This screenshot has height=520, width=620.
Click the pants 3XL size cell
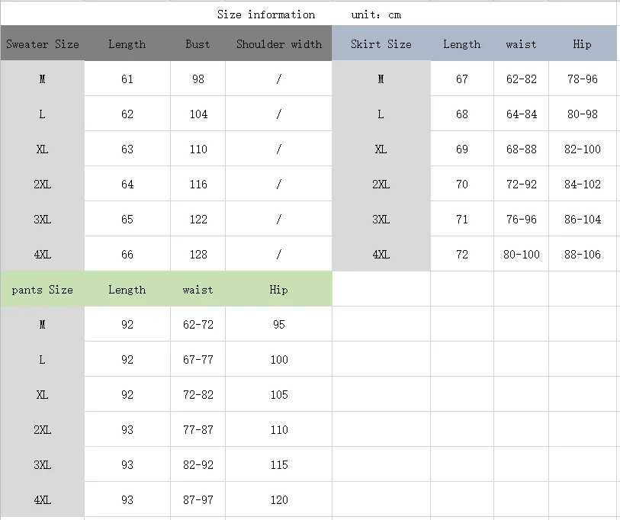(42, 464)
